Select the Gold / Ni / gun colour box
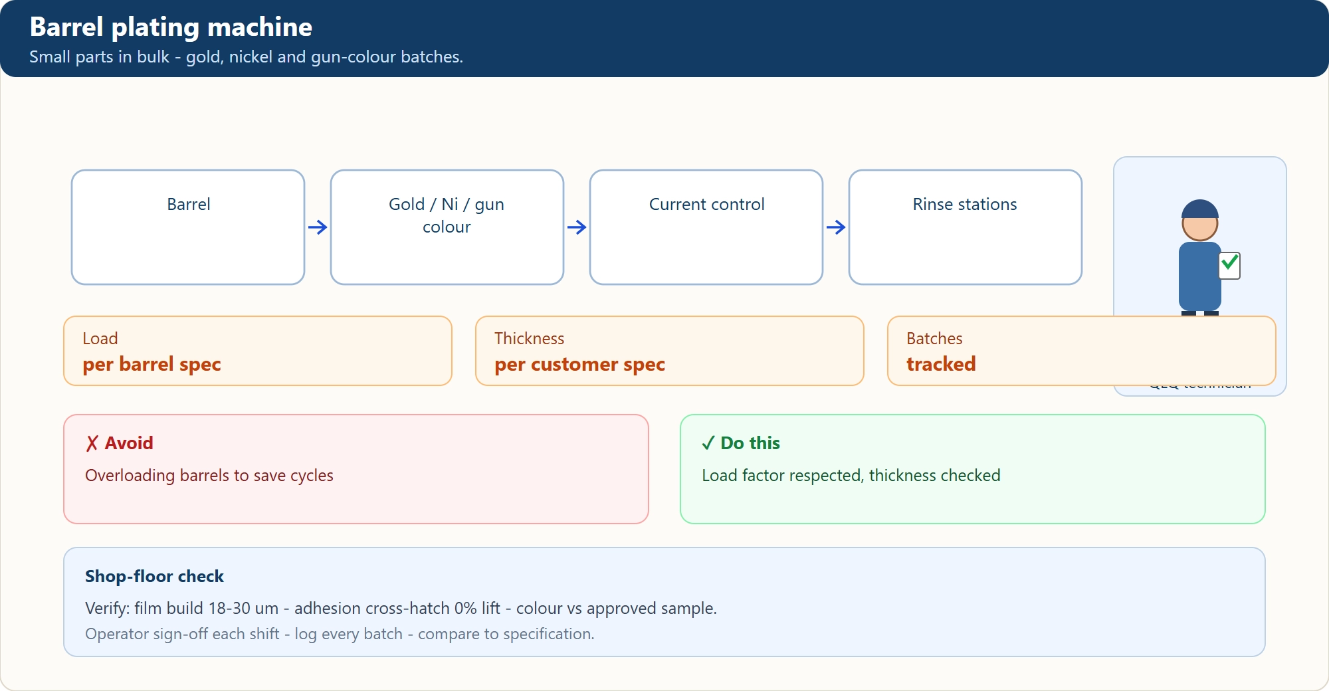This screenshot has width=1329, height=691. click(x=447, y=227)
